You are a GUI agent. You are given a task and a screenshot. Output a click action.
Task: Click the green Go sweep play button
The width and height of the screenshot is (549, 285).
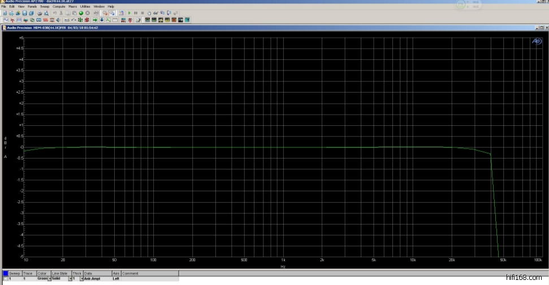pos(129,13)
